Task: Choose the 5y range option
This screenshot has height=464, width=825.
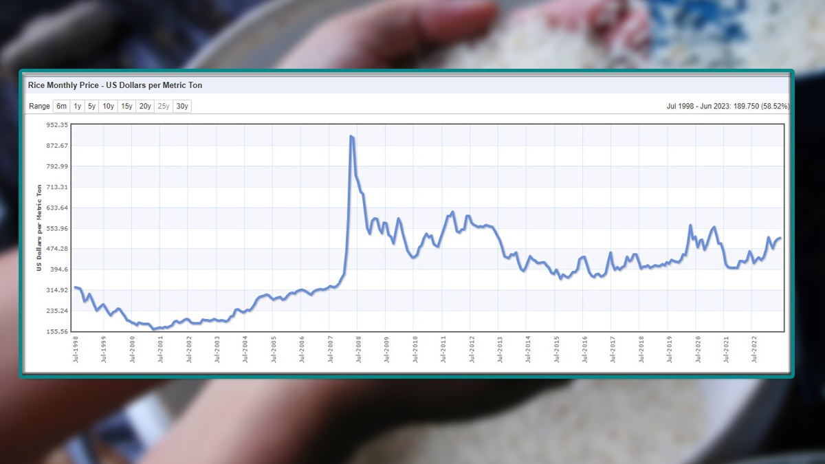Action: tap(91, 107)
